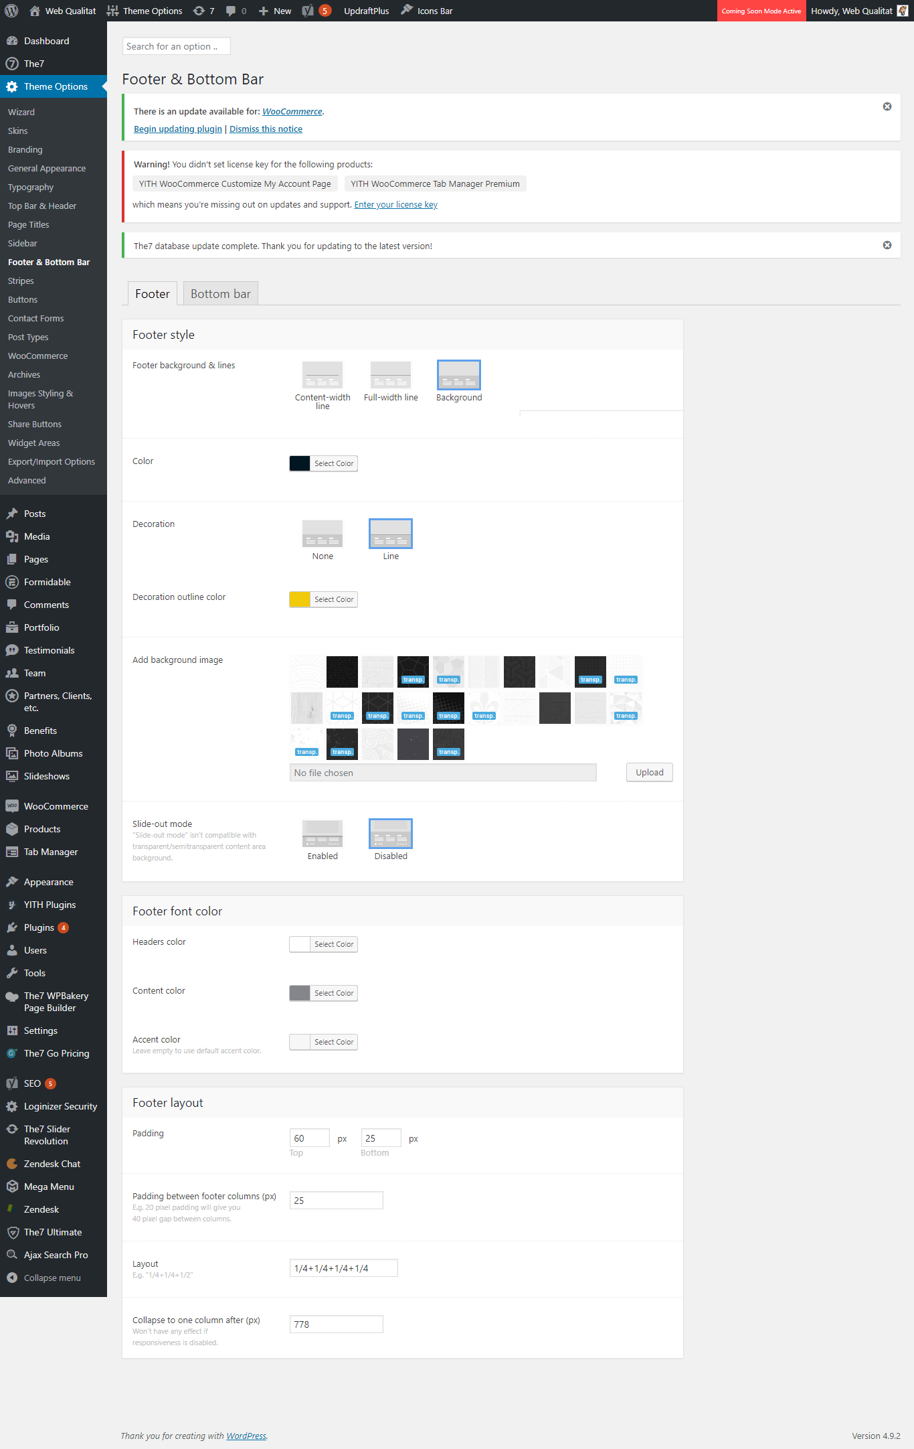Focus the Search for an option field
This screenshot has height=1449, width=914.
pyautogui.click(x=177, y=46)
